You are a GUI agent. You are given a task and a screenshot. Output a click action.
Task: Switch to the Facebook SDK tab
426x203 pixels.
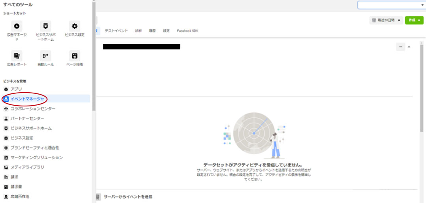187,31
